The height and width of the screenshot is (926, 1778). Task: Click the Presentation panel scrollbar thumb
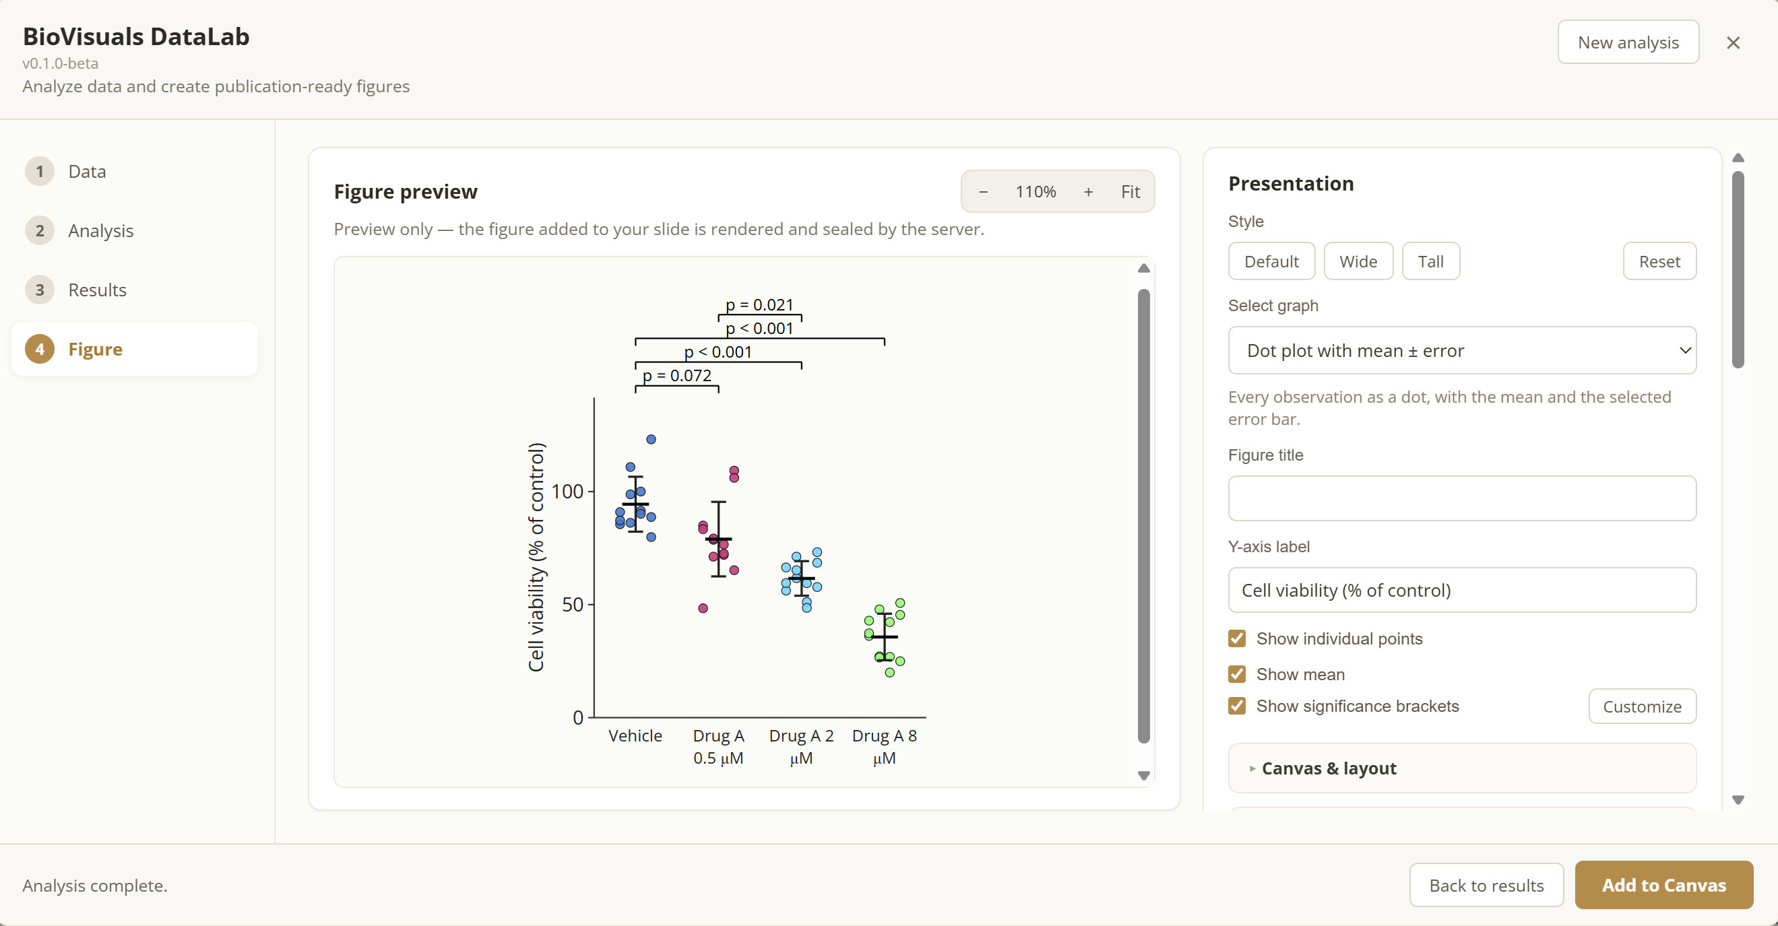(x=1738, y=270)
